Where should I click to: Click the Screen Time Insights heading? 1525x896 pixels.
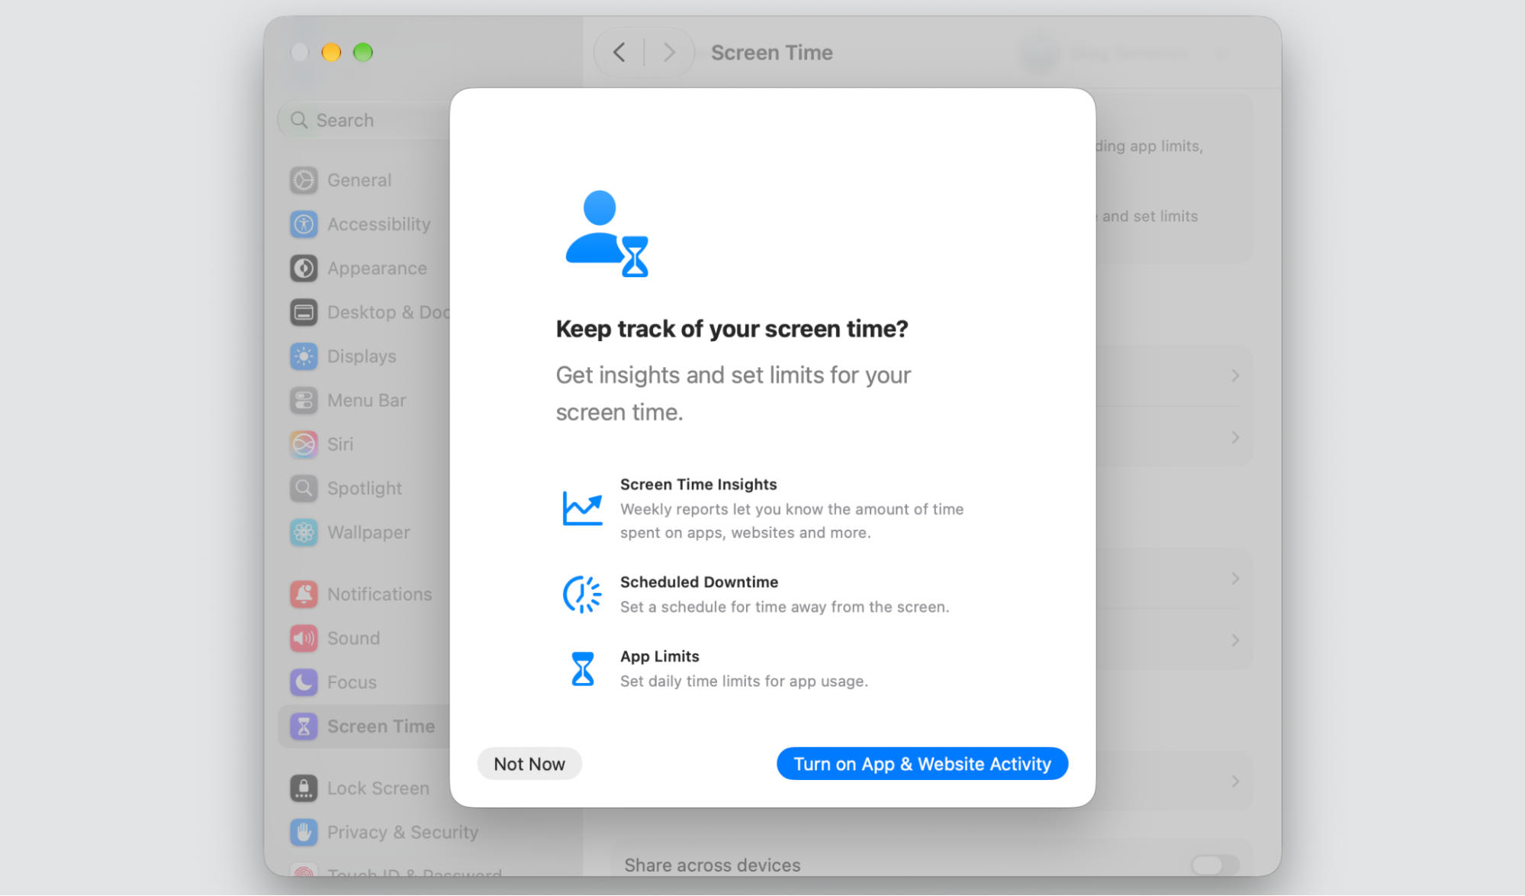pos(698,485)
